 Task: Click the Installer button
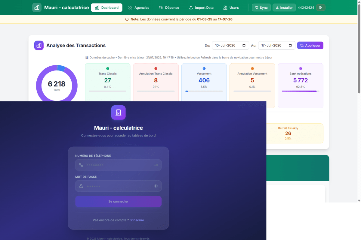pos(284,7)
